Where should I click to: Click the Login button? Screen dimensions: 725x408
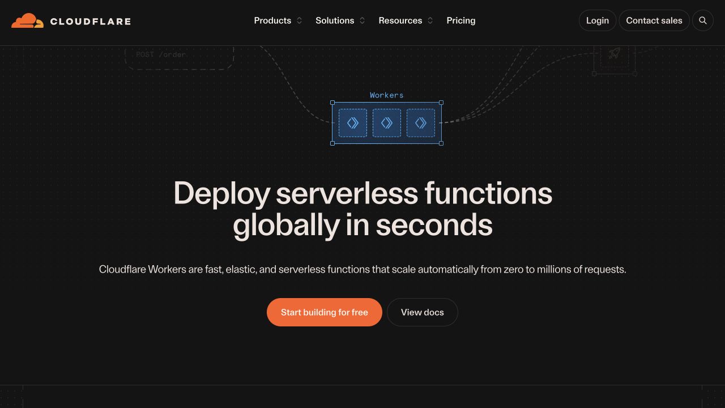598,20
